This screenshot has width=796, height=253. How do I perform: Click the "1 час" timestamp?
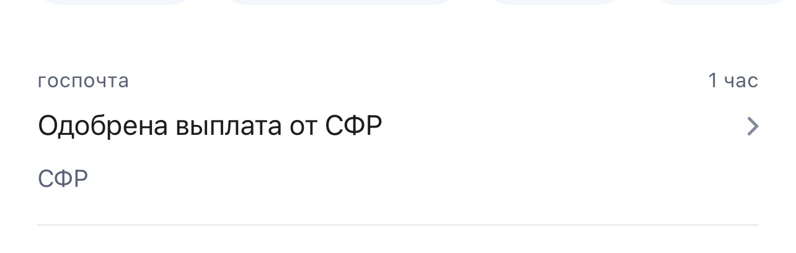tap(733, 81)
